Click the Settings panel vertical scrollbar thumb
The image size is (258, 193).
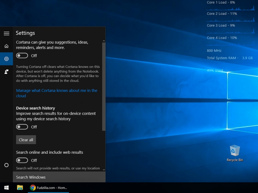104,86
